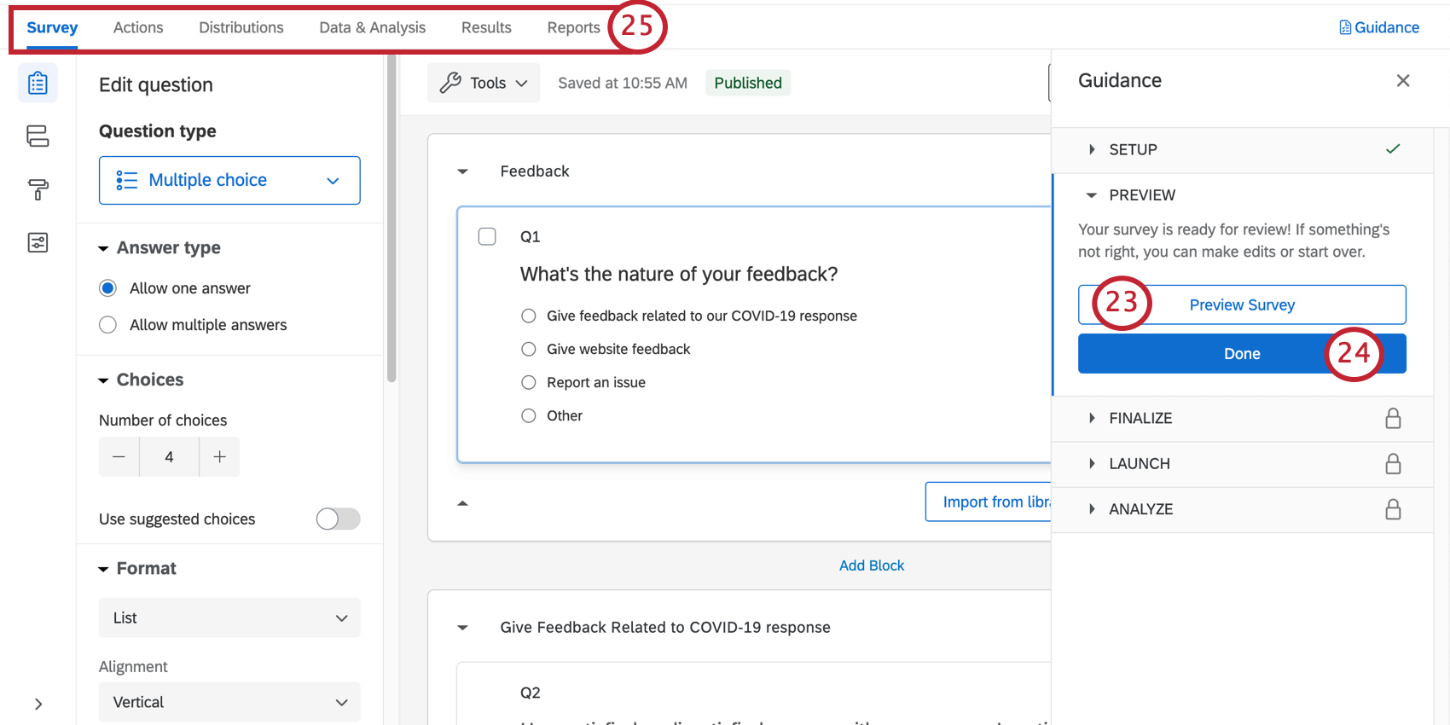Enable Use suggested choices toggle
The width and height of the screenshot is (1450, 725).
coord(338,519)
